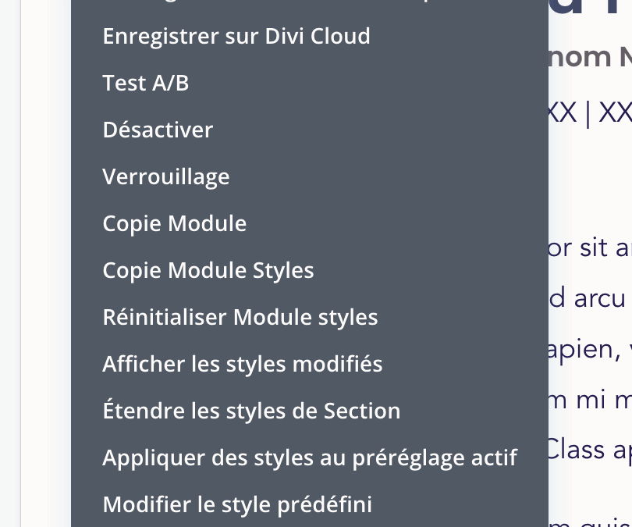Open the Test A/B option

145,83
